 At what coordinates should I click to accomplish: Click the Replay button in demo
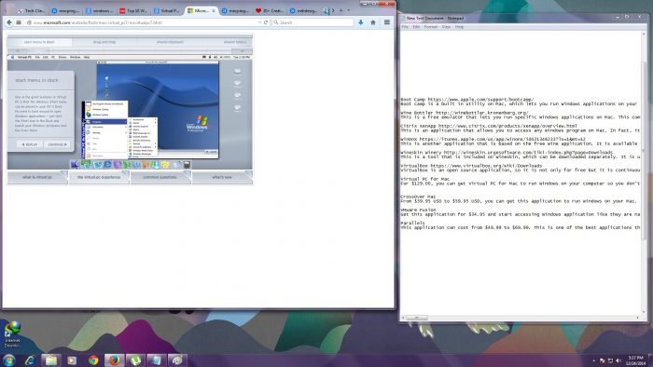tap(30, 144)
